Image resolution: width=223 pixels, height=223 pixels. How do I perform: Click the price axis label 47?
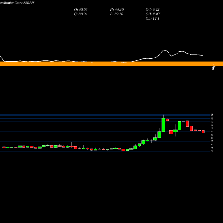click(x=212, y=128)
